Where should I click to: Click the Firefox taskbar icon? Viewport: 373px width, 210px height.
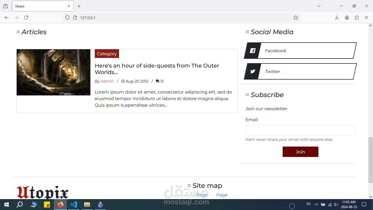(x=60, y=205)
